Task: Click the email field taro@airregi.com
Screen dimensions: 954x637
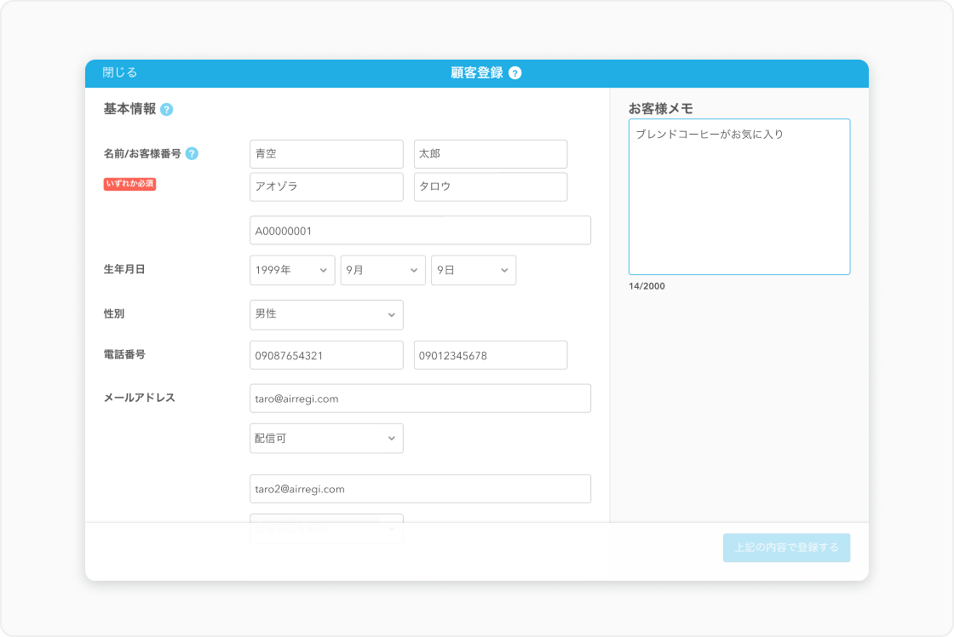Action: pyautogui.click(x=420, y=399)
